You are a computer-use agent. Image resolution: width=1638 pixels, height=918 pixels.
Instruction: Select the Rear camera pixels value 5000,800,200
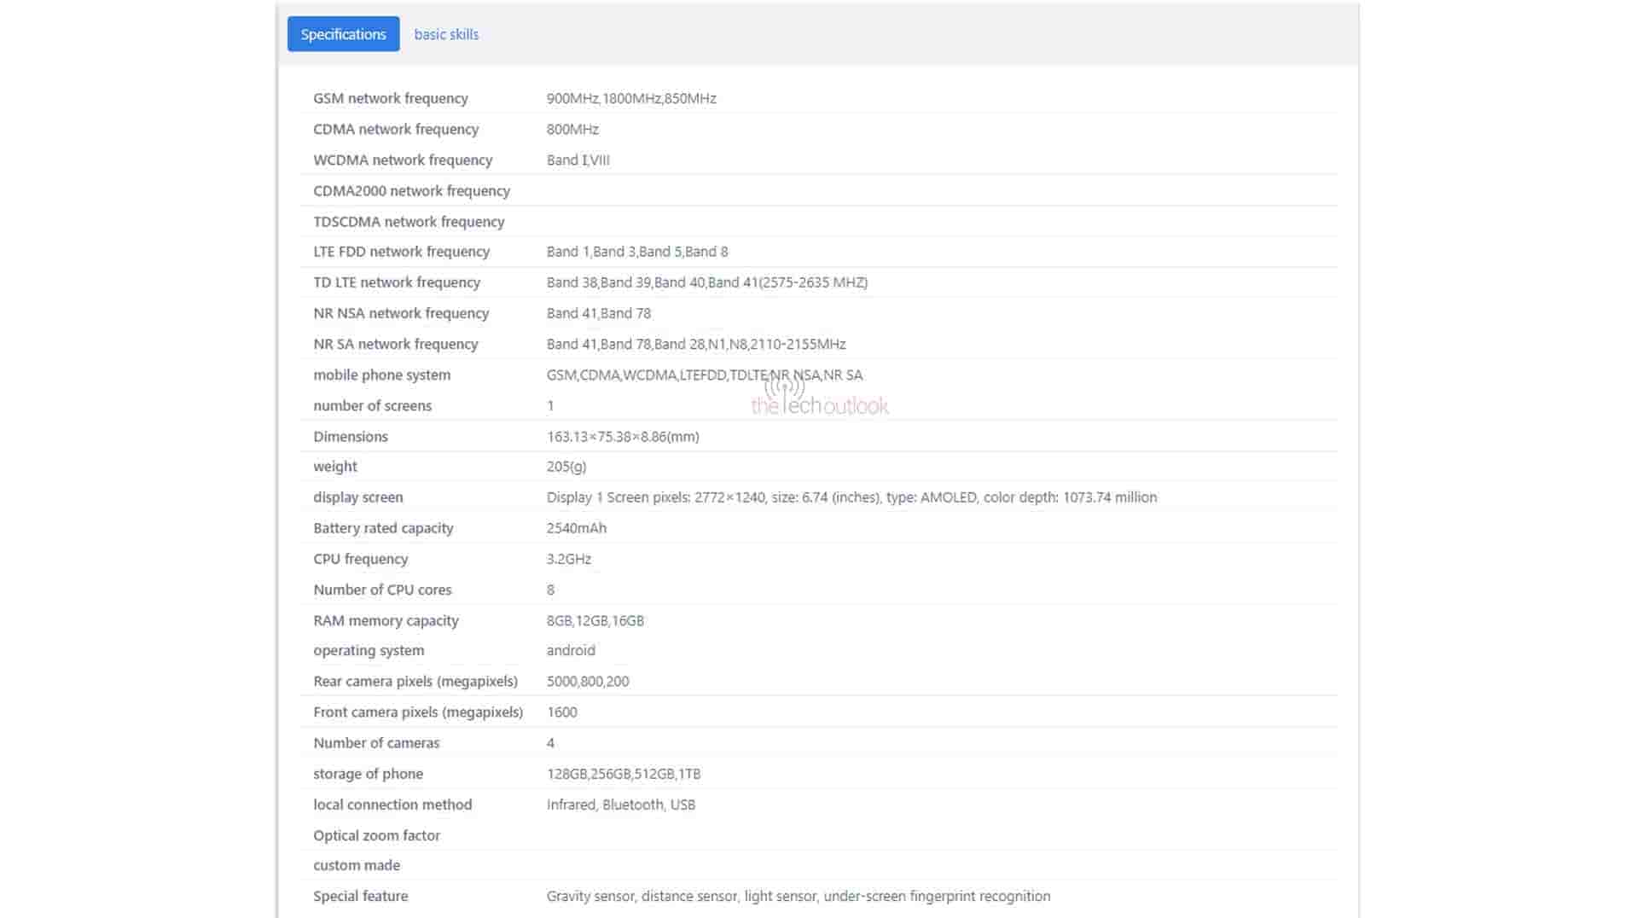tap(588, 681)
